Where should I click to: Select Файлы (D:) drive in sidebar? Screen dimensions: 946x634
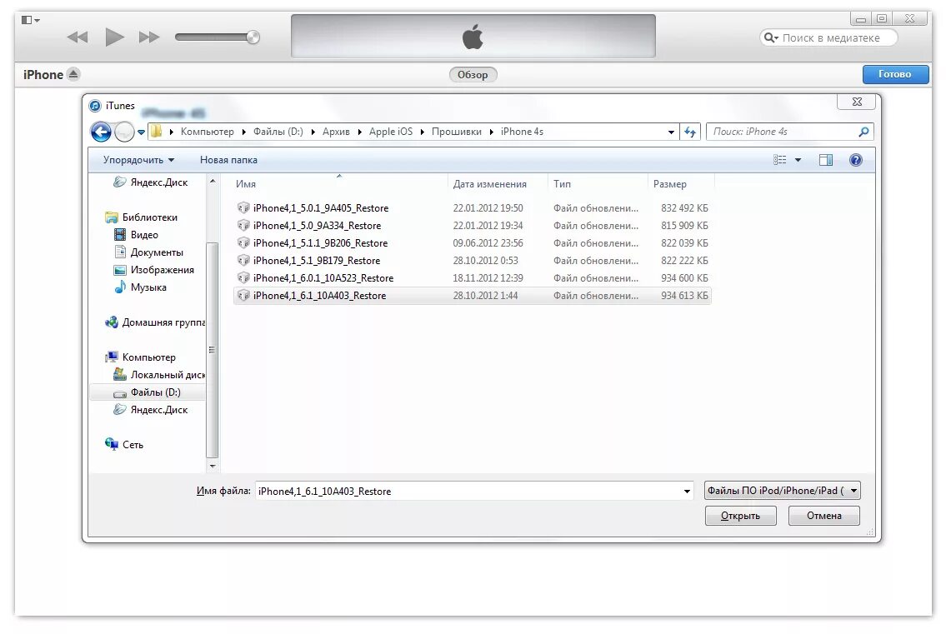(x=148, y=392)
